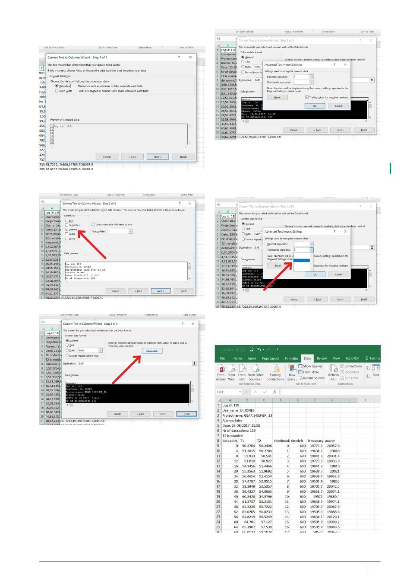Open the Text qualifier dropdown

tap(130, 231)
